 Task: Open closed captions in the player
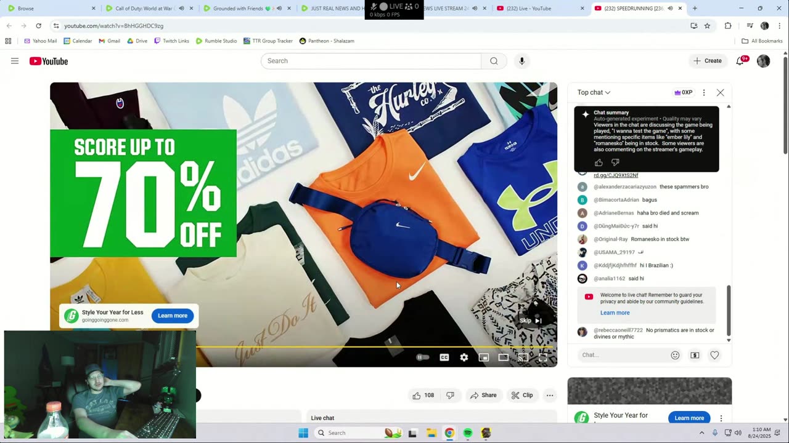[444, 357]
